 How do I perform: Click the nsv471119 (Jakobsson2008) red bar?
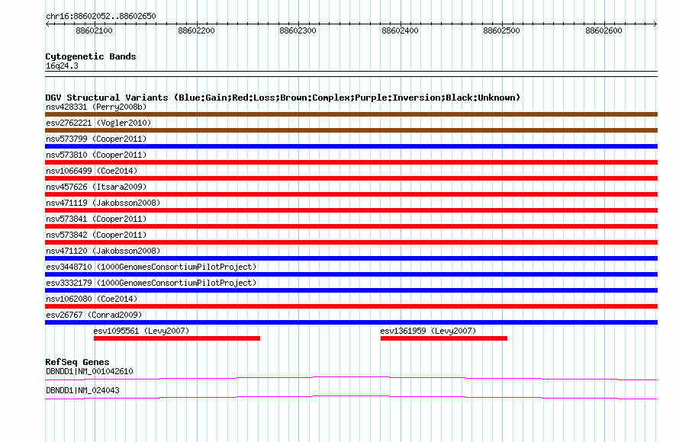(x=351, y=210)
